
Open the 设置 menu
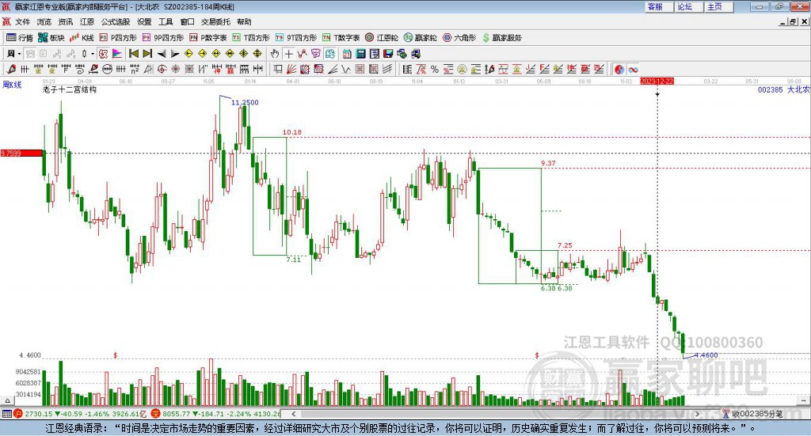144,21
